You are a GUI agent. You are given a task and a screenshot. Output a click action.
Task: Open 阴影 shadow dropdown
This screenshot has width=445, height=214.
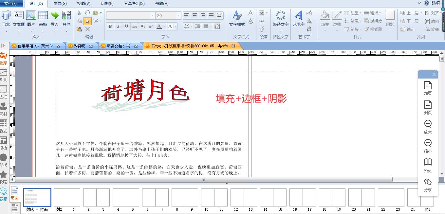tap(390, 20)
